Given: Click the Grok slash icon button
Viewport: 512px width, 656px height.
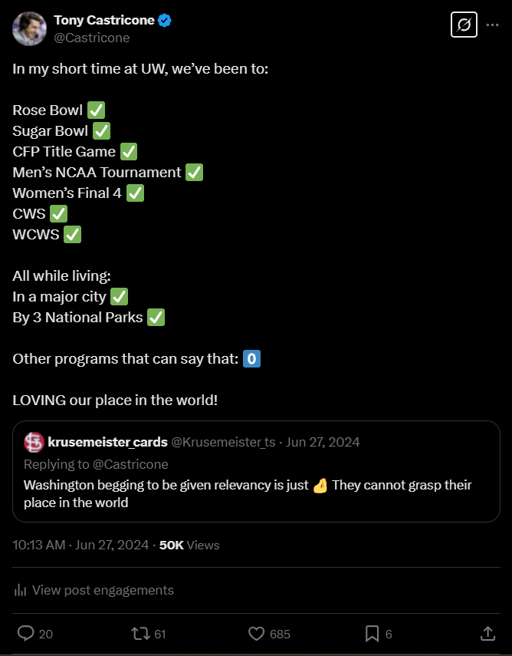Looking at the screenshot, I should (x=464, y=25).
